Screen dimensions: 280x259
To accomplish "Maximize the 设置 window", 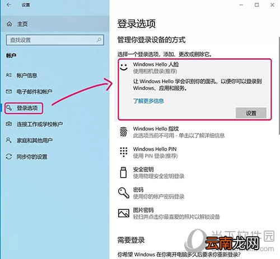I will pyautogui.click(x=257, y=5).
